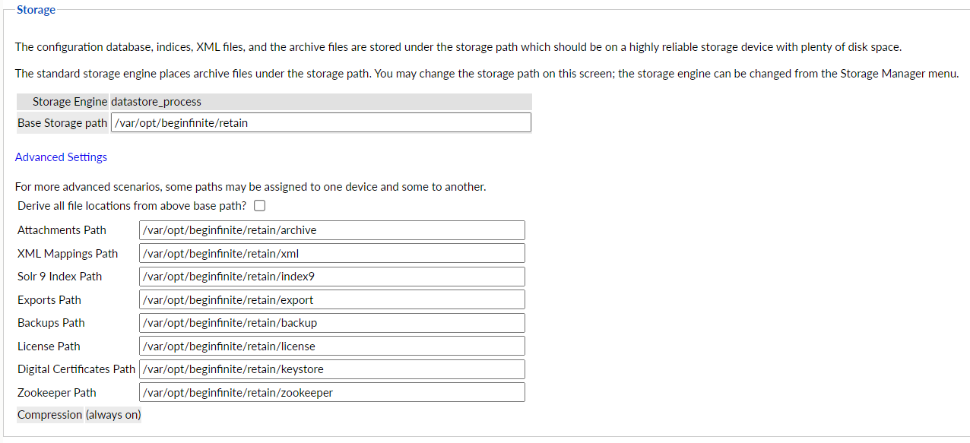The height and width of the screenshot is (443, 970).
Task: Click the datastore_process Storage Engine value
Action: (156, 102)
